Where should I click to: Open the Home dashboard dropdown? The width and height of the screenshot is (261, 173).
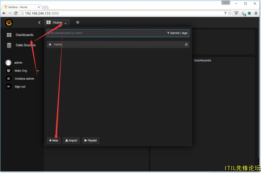57,22
